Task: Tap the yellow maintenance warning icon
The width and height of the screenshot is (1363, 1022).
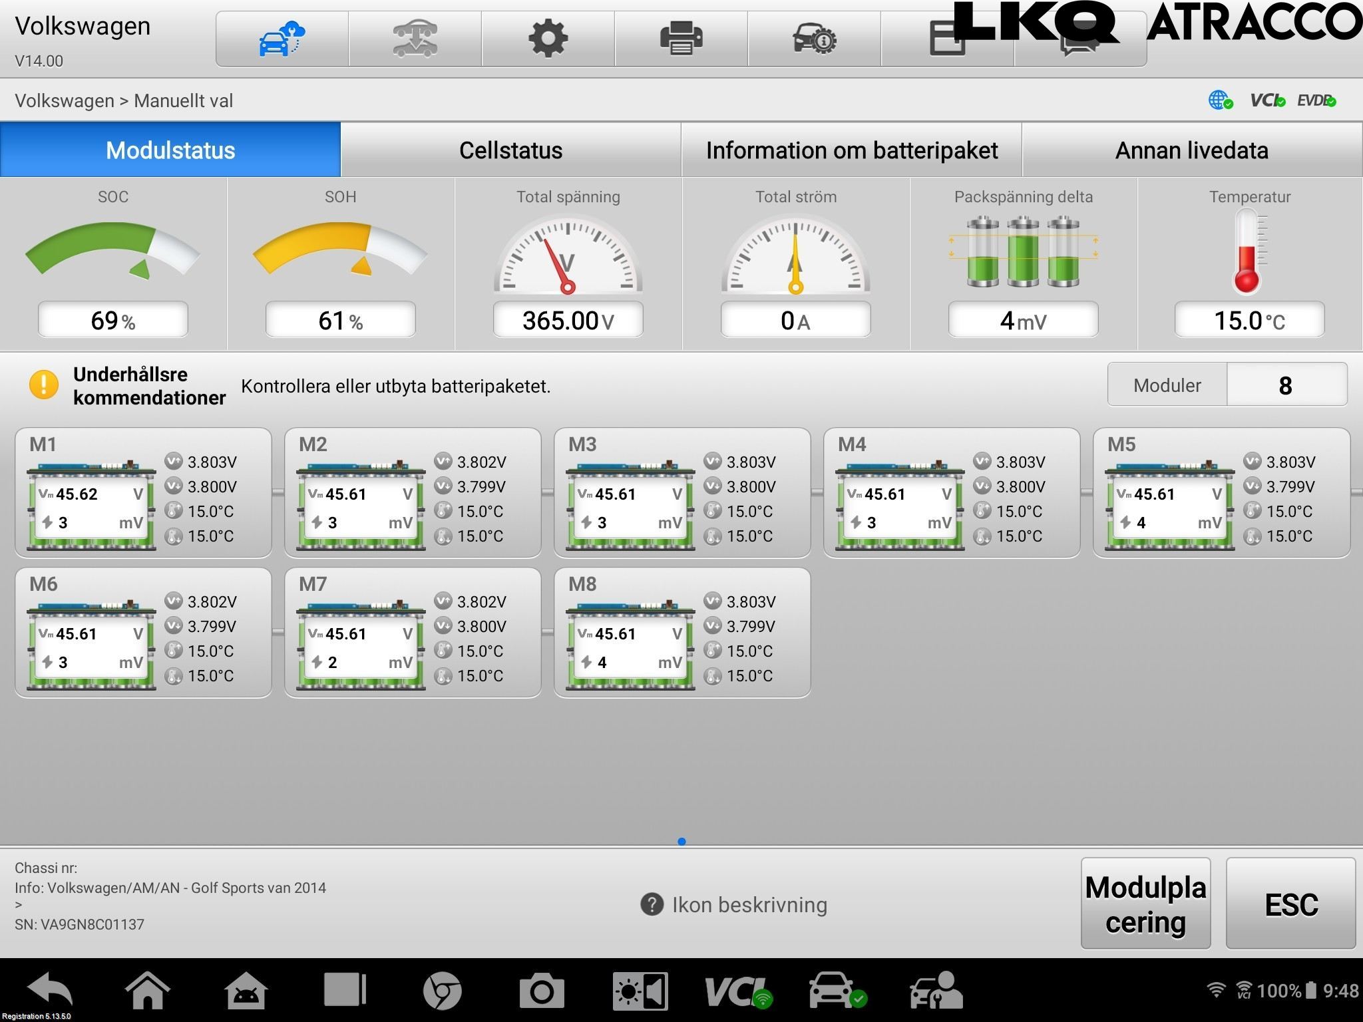Action: [x=44, y=385]
